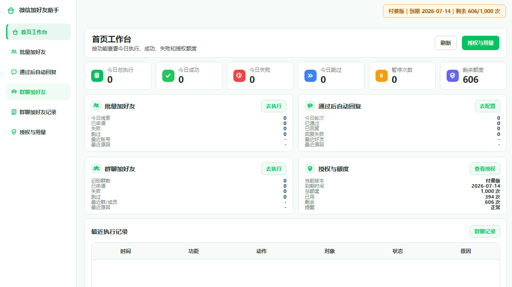Click the group icon beside 群聊加好友 in the sidebar

[x=14, y=92]
